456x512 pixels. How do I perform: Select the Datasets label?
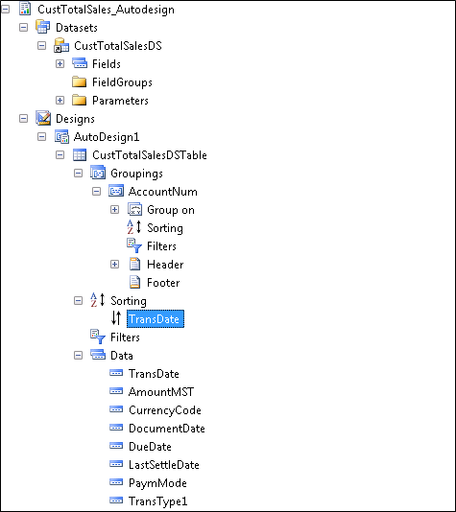coord(77,28)
